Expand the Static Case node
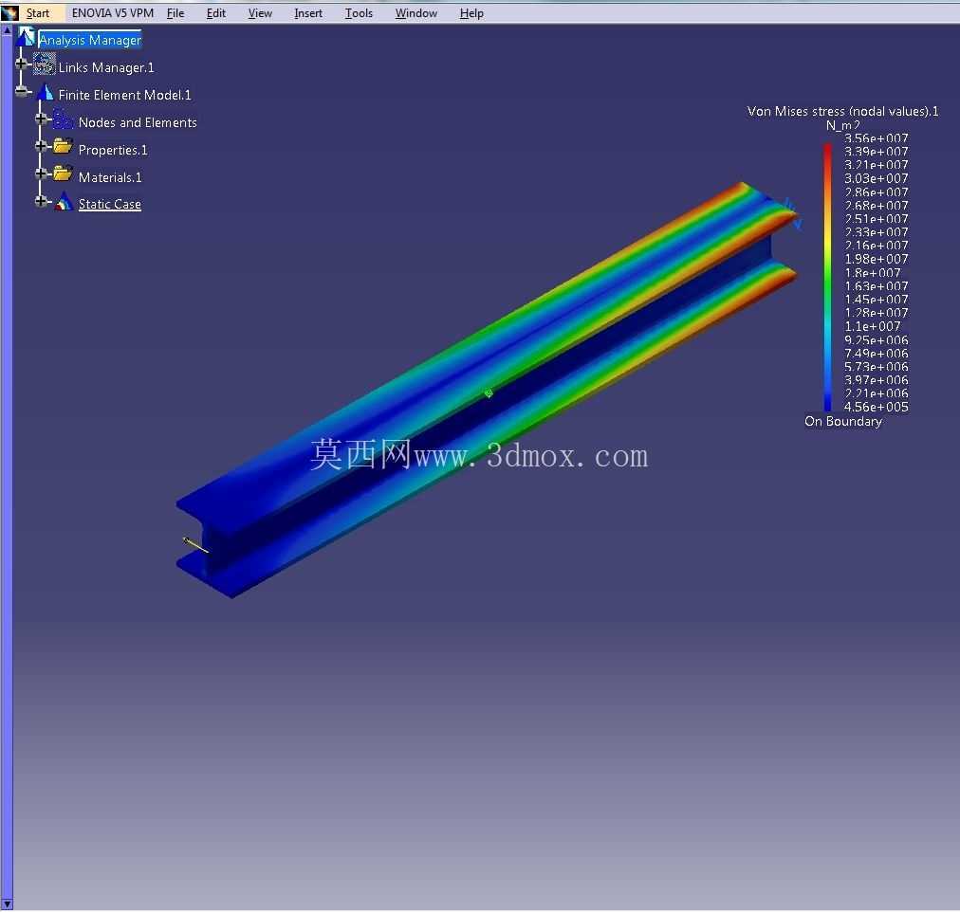This screenshot has height=913, width=960. (x=41, y=201)
